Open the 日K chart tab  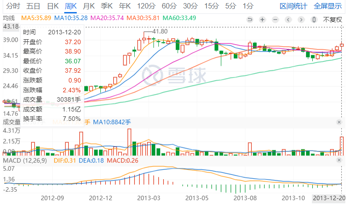coord(53,6)
